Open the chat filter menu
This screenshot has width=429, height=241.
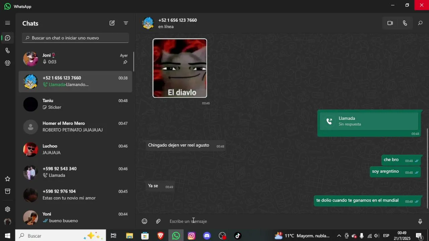tap(126, 23)
